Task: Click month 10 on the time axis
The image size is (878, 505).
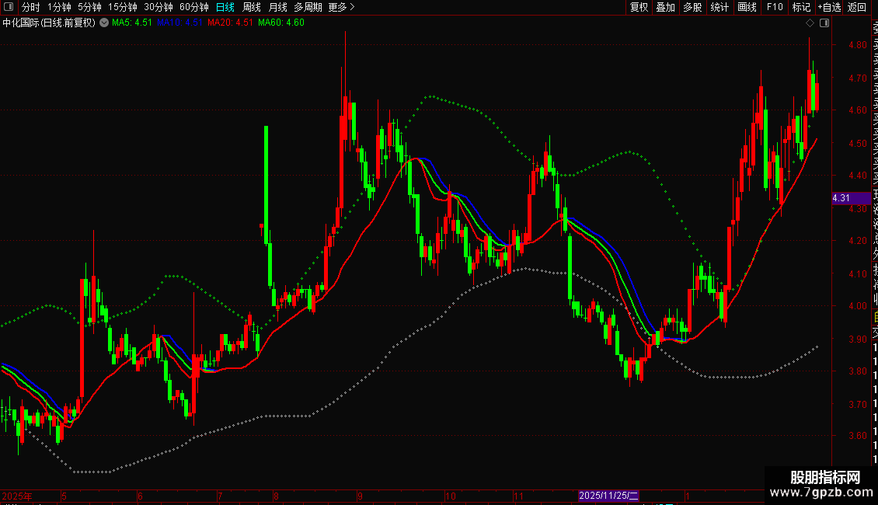Action: pos(450,496)
